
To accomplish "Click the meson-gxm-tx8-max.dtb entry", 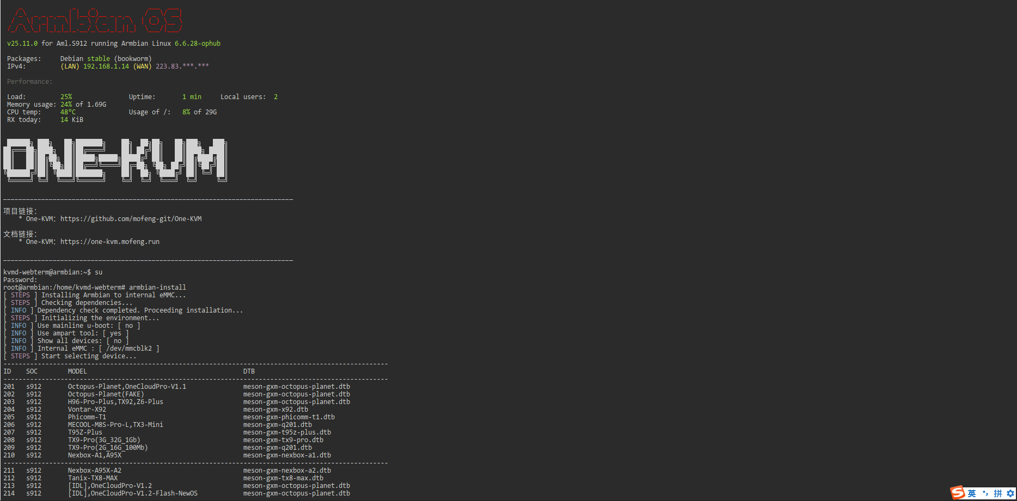I will pyautogui.click(x=283, y=478).
